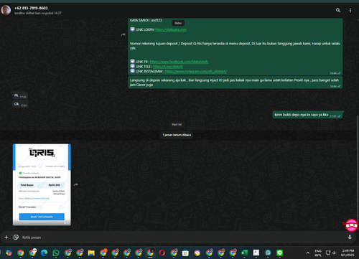Forward the QRIS image with the arrow icon
Viewport: 359px width, 259px height.
click(x=76, y=184)
